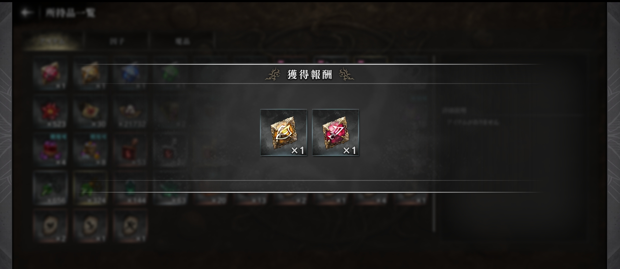Select the blurred red gem in the first row
The height and width of the screenshot is (269, 620).
(x=50, y=73)
